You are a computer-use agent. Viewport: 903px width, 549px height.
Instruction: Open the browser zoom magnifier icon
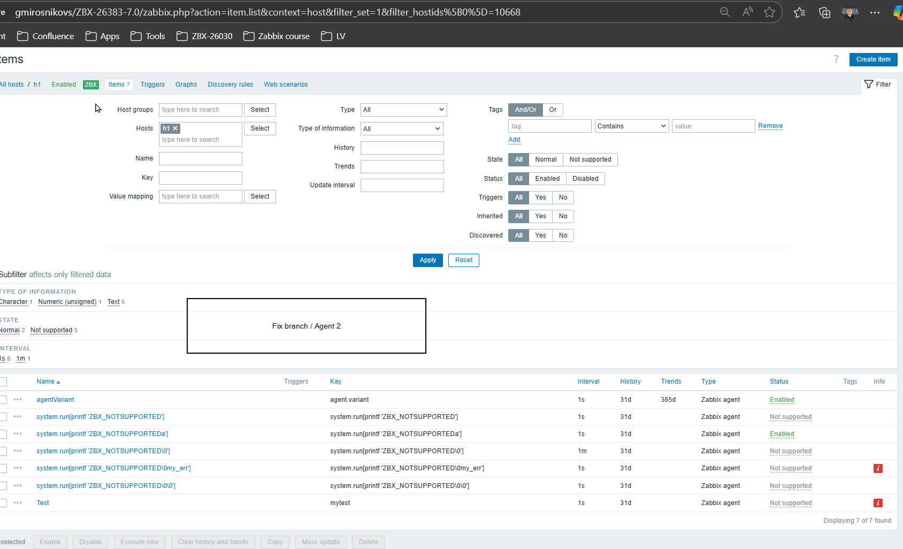[x=725, y=12]
